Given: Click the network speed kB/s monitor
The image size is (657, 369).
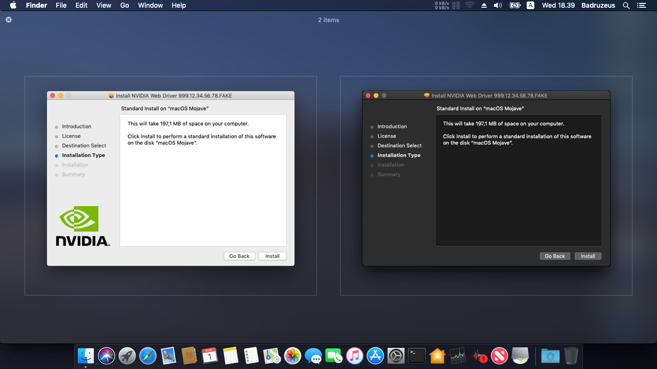Looking at the screenshot, I should click(447, 5).
